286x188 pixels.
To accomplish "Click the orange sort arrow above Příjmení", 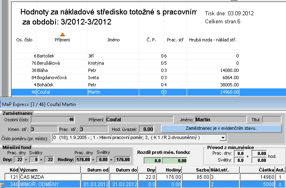I will 62,35.
